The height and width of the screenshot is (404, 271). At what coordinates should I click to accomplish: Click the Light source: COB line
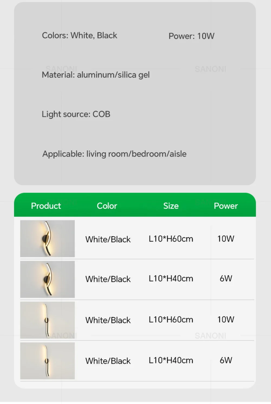76,114
